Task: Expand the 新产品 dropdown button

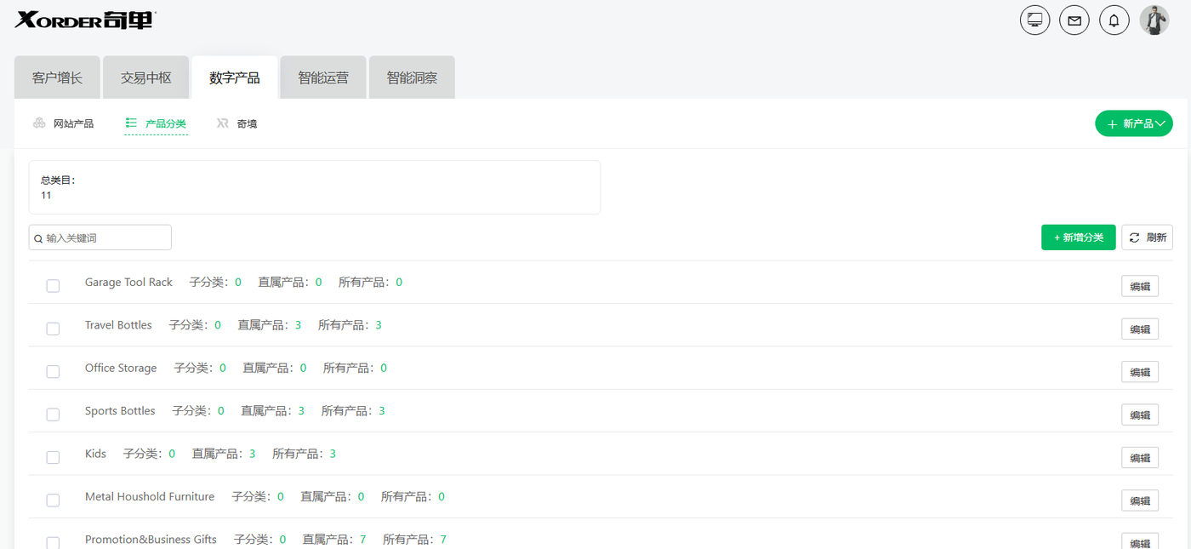Action: [x=1134, y=123]
